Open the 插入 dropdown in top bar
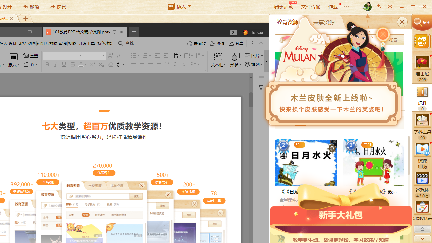Screen dimensions: 432x243 [180, 6]
